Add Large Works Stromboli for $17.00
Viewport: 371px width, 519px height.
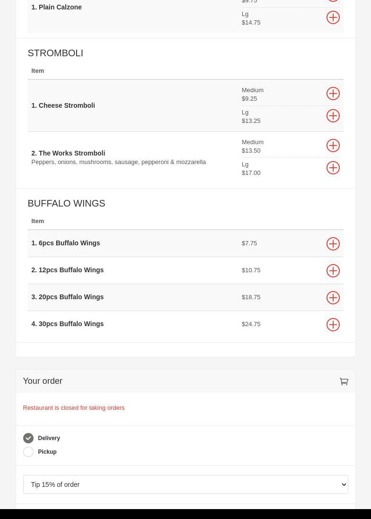(333, 168)
